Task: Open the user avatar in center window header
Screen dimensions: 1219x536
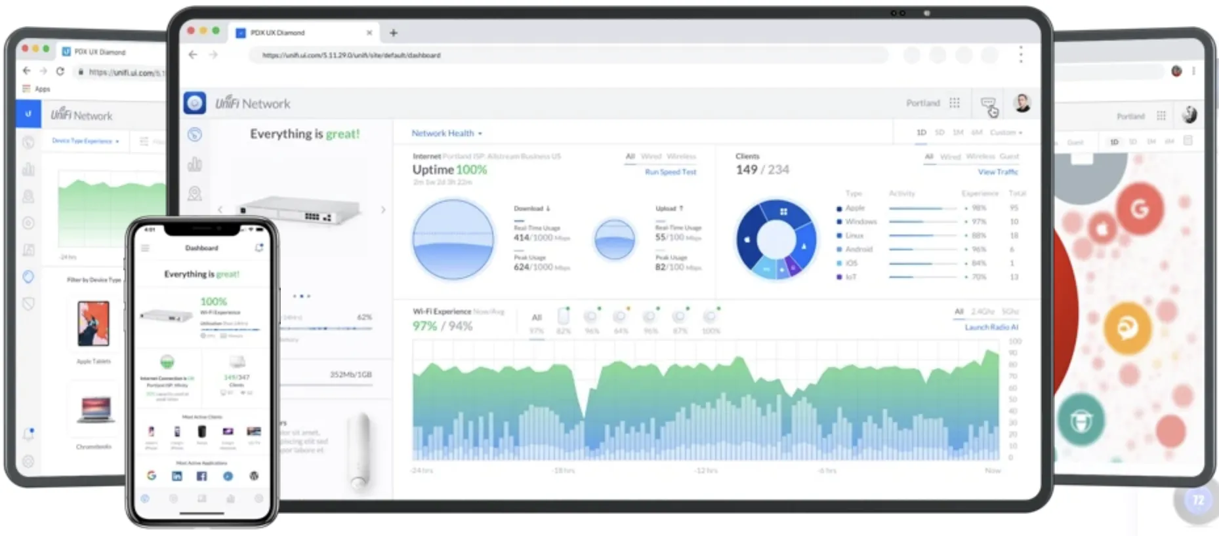Action: [x=1022, y=103]
